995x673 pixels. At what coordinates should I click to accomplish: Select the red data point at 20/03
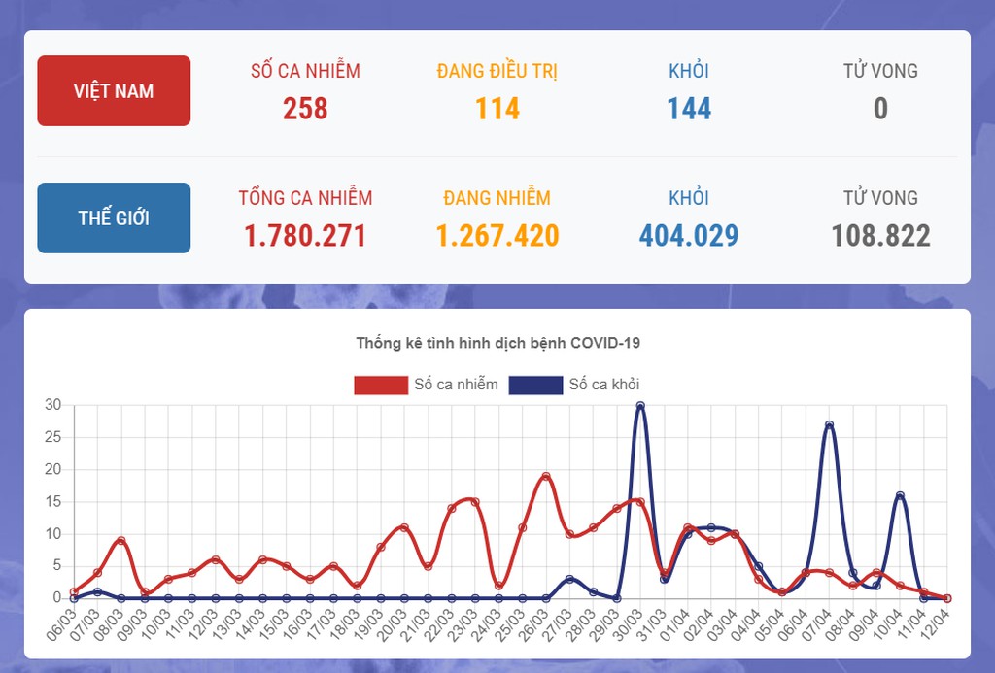[404, 527]
